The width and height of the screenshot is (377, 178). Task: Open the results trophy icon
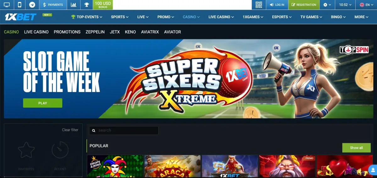[86, 5]
